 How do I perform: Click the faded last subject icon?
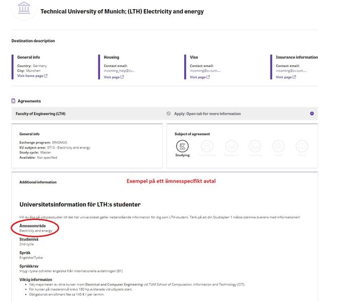pyautogui.click(x=302, y=147)
